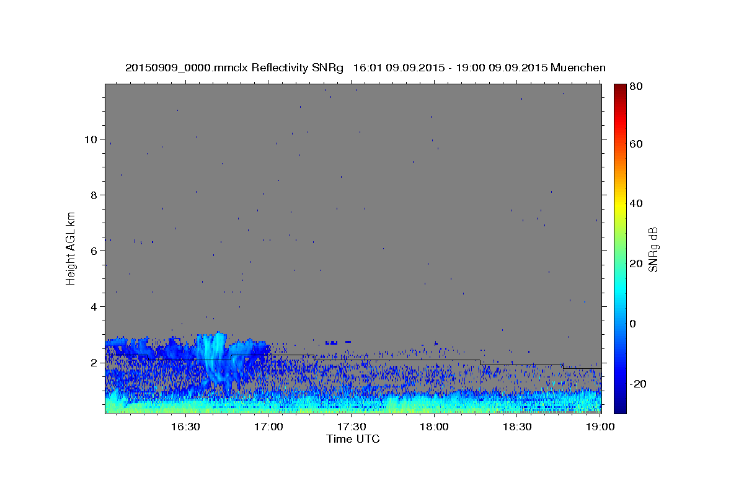Click the 17:00 time tick label
Viewport: 744px width, 496px height.
pos(268,427)
